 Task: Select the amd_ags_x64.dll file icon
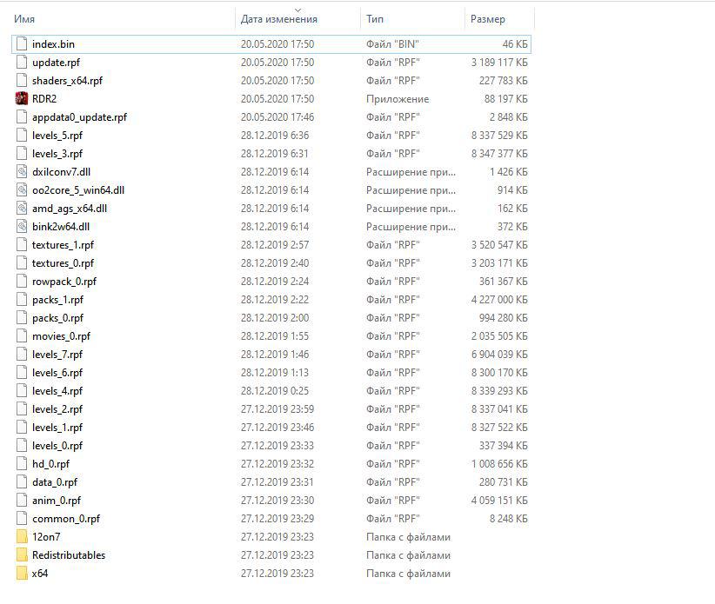click(x=22, y=209)
